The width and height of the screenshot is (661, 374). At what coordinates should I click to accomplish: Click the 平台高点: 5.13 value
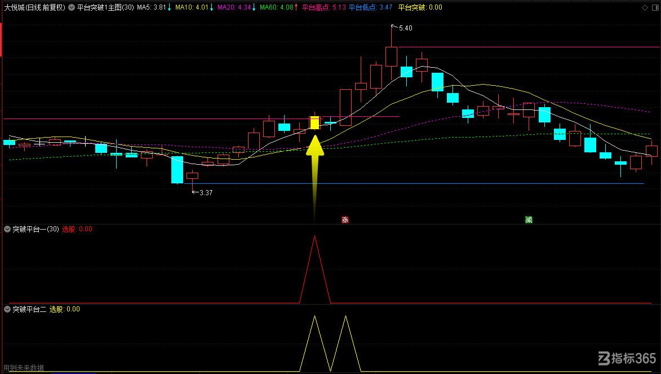tap(324, 7)
